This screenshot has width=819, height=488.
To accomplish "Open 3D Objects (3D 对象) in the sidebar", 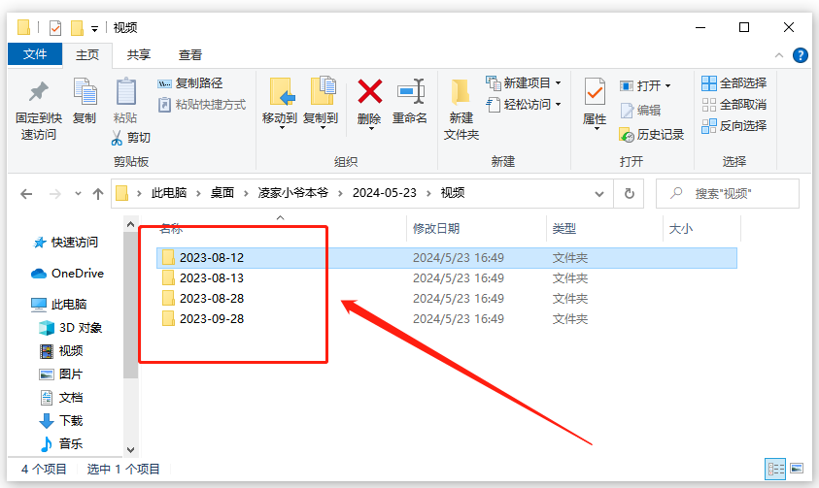I will click(71, 327).
